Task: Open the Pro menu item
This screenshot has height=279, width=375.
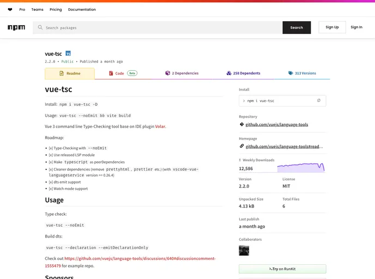Action: tap(22, 10)
